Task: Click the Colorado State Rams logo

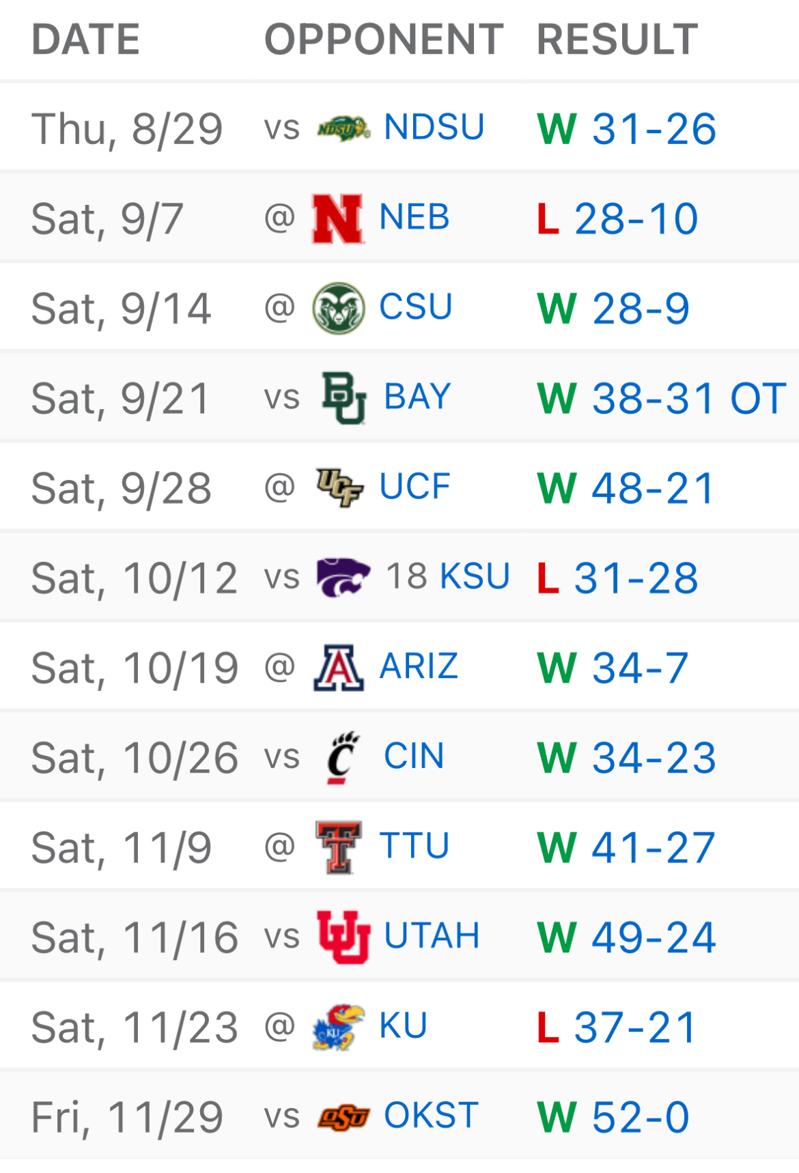Action: (338, 308)
